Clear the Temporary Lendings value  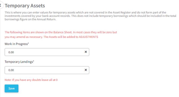tap(86, 70)
